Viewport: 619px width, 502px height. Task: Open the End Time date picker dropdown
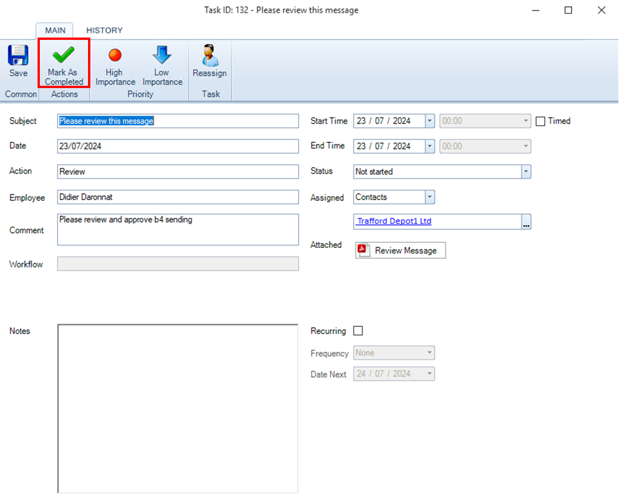coord(430,146)
